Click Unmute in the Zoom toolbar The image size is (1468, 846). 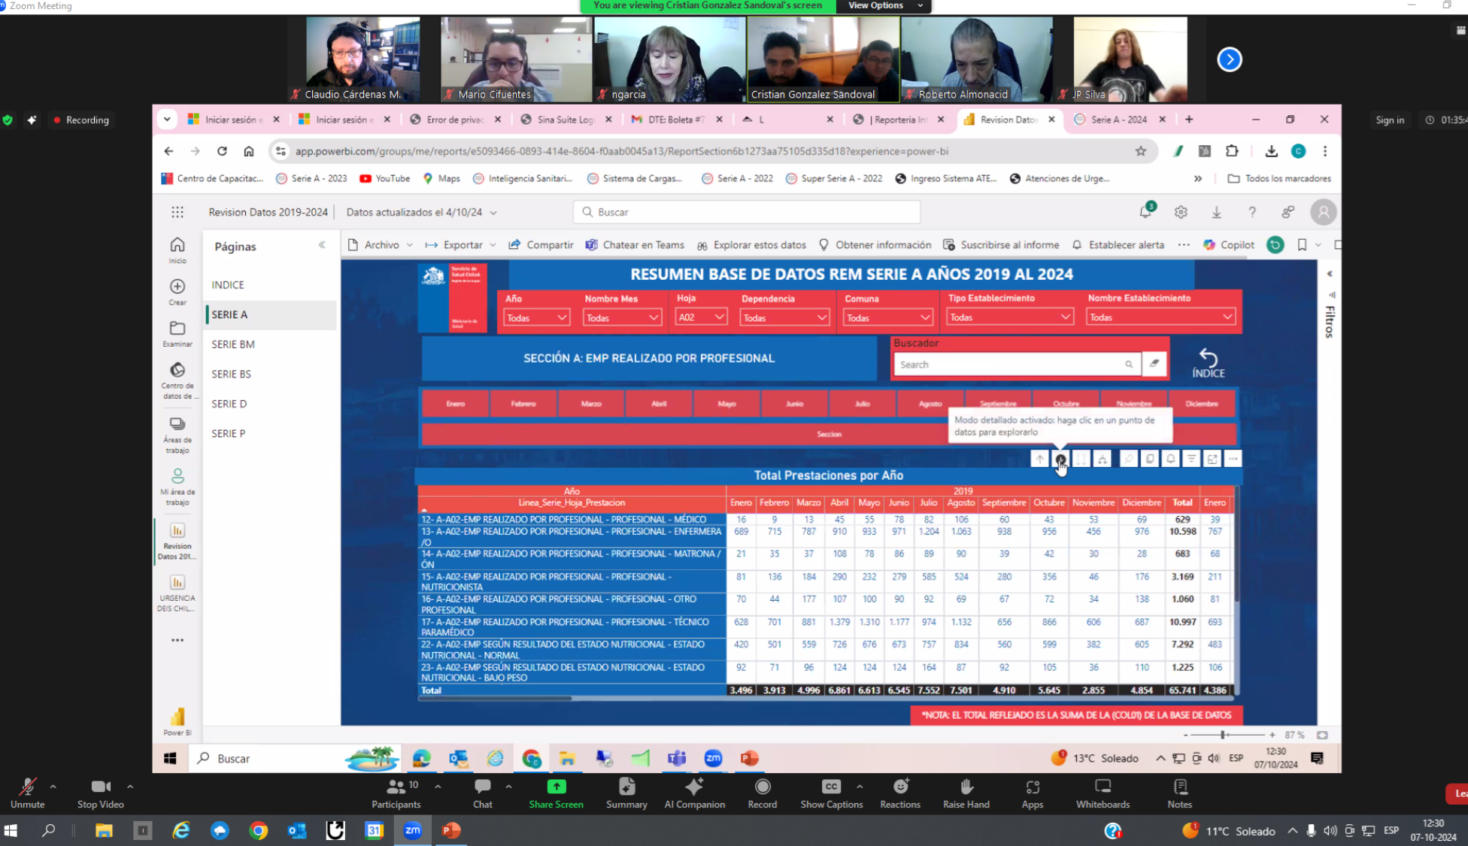[27, 793]
